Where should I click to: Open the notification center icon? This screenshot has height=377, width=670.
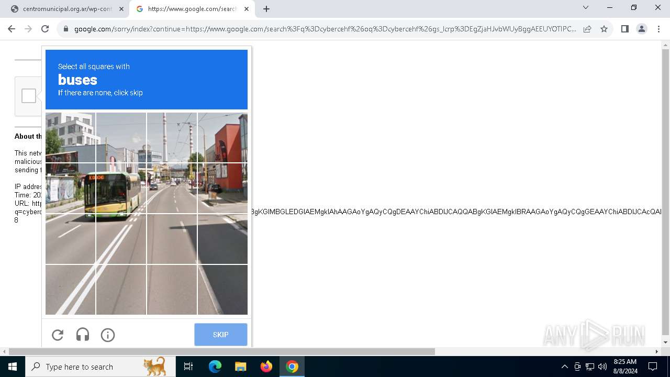(653, 367)
